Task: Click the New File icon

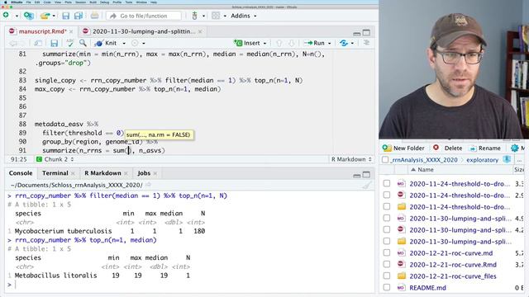Action: [x=6, y=15]
